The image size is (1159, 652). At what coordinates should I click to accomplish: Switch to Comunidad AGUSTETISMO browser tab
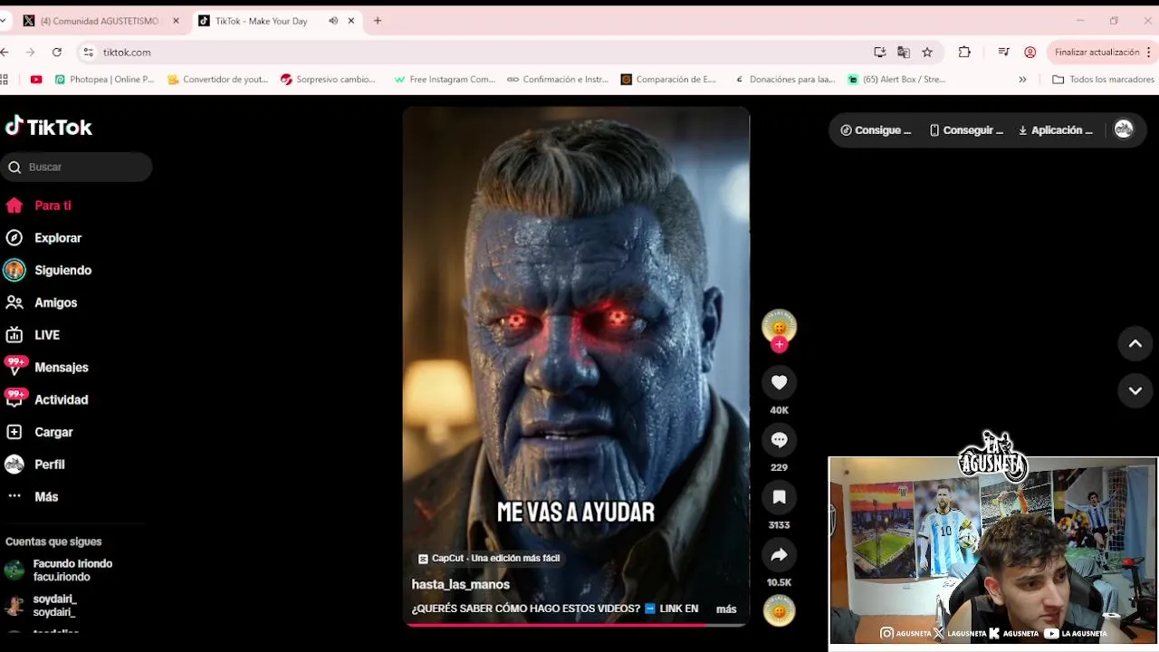pyautogui.click(x=100, y=21)
